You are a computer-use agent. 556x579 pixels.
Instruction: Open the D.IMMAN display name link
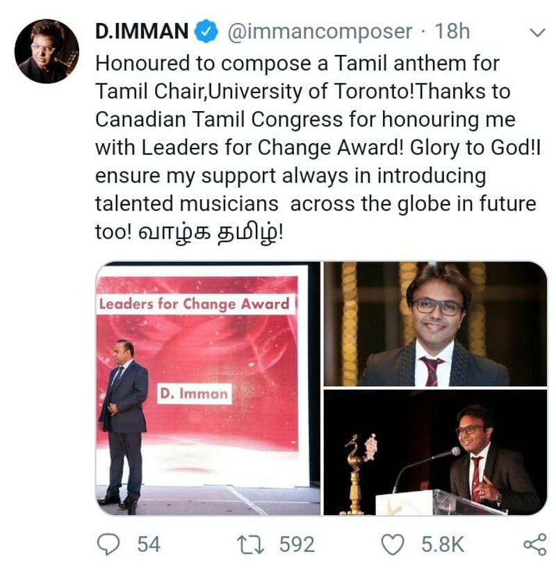pyautogui.click(x=142, y=32)
